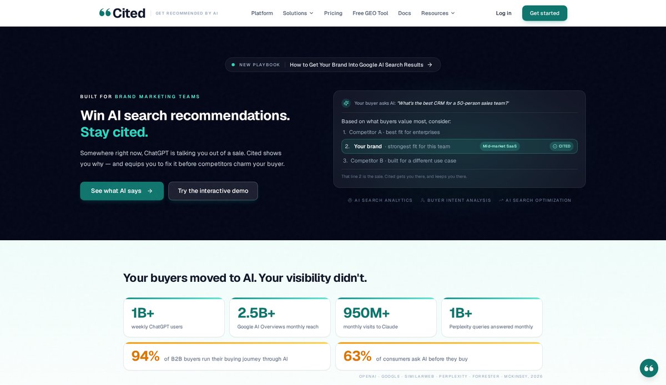Click the Log in link
Image resolution: width=666 pixels, height=385 pixels.
[x=504, y=13]
